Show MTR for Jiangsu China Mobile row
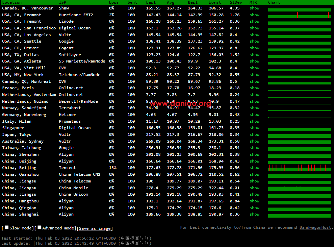The height and width of the screenshot is (247, 334). pos(255,188)
